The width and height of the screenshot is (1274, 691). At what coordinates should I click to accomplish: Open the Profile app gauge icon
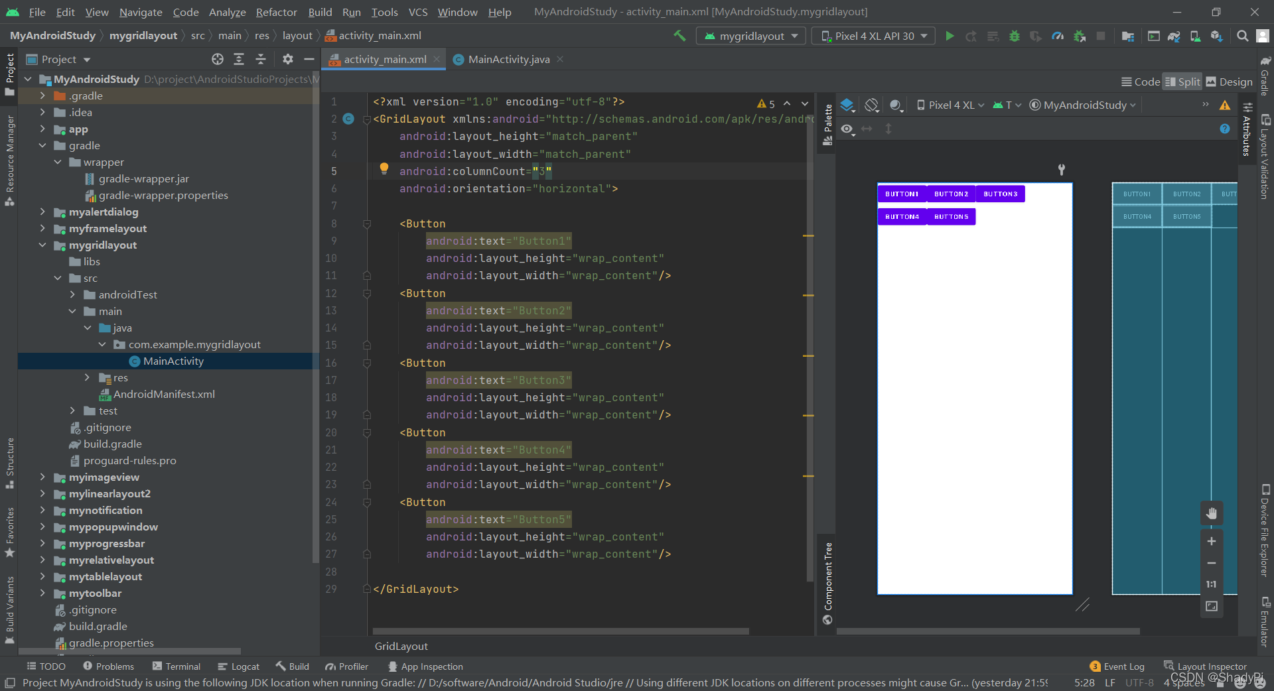point(1058,36)
